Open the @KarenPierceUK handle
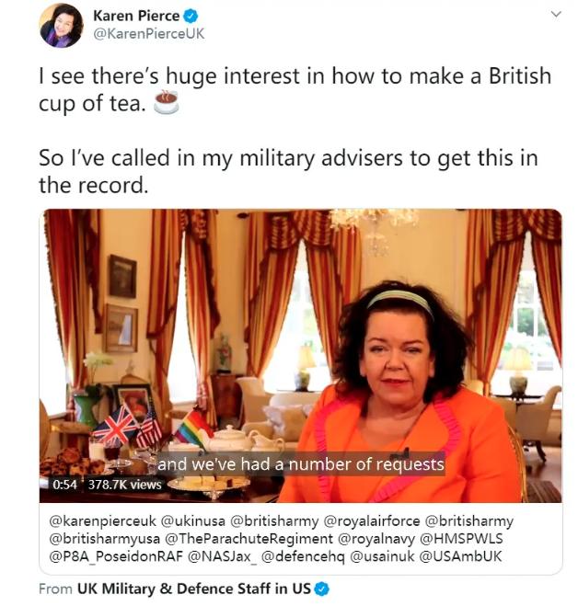 tap(148, 34)
